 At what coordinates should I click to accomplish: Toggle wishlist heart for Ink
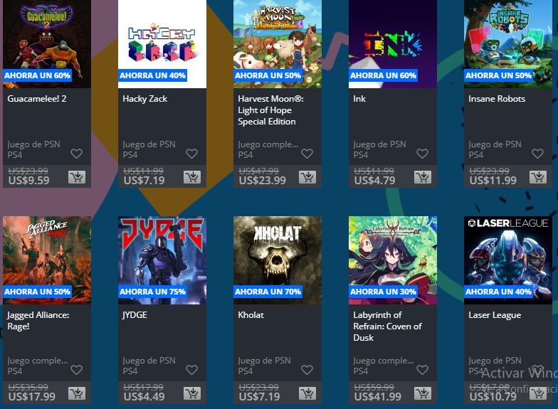(x=423, y=154)
